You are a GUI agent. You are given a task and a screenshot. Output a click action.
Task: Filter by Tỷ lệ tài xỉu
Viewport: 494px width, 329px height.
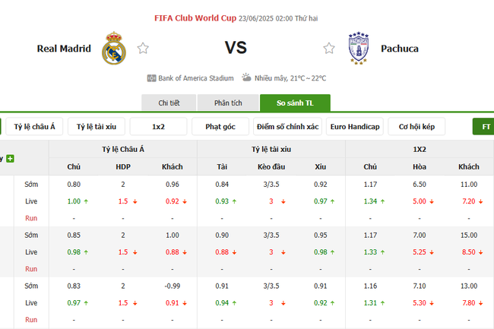click(x=97, y=127)
